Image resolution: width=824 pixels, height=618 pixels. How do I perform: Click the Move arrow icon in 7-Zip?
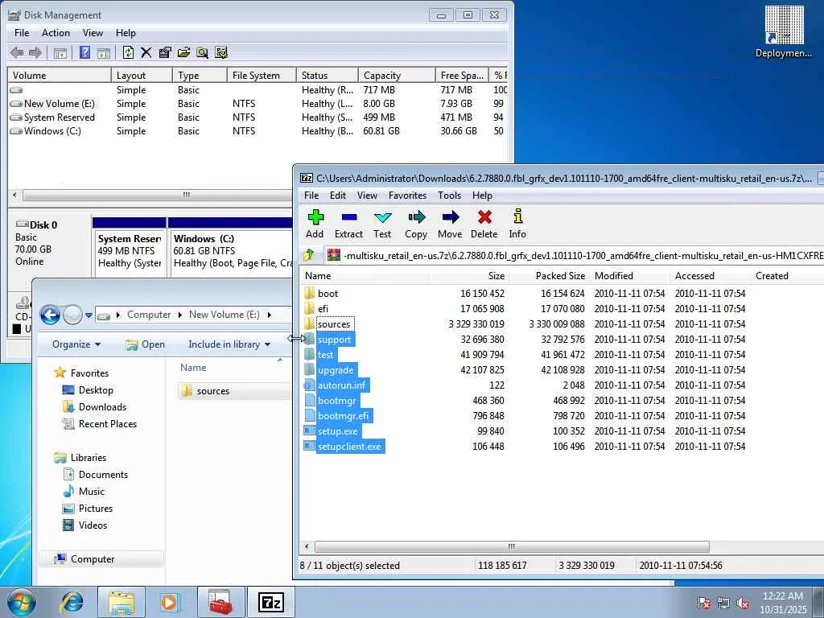coord(451,217)
